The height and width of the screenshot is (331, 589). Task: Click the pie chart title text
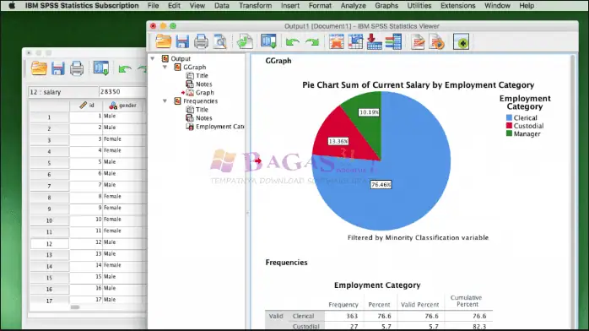[x=418, y=85]
